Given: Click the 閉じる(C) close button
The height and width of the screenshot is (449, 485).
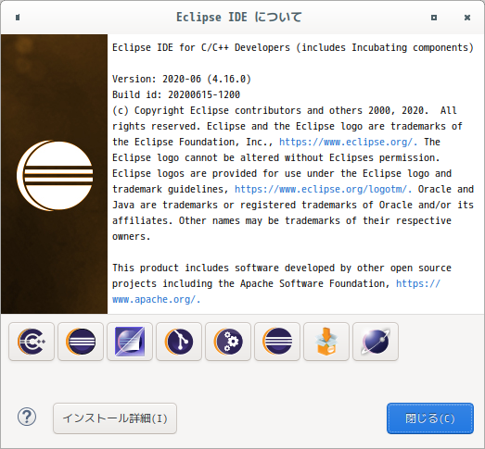Looking at the screenshot, I should [x=430, y=418].
